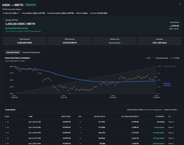Click the FEE column header
The image size is (184, 145).
click(x=80, y=117)
